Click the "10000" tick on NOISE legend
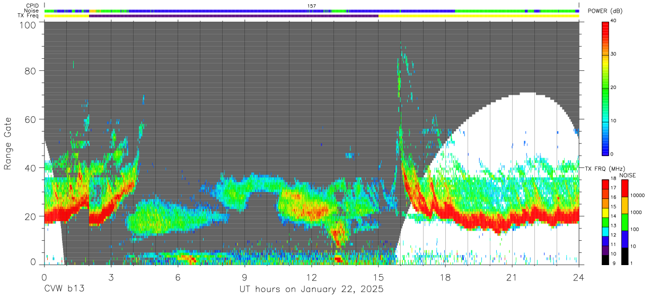This screenshot has width=651, height=300. pos(638,196)
